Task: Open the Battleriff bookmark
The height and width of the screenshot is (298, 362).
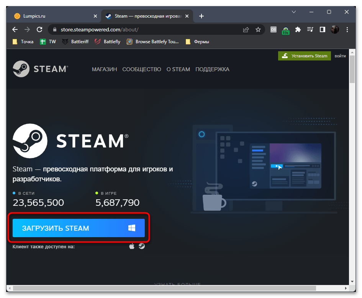Action: pos(75,42)
